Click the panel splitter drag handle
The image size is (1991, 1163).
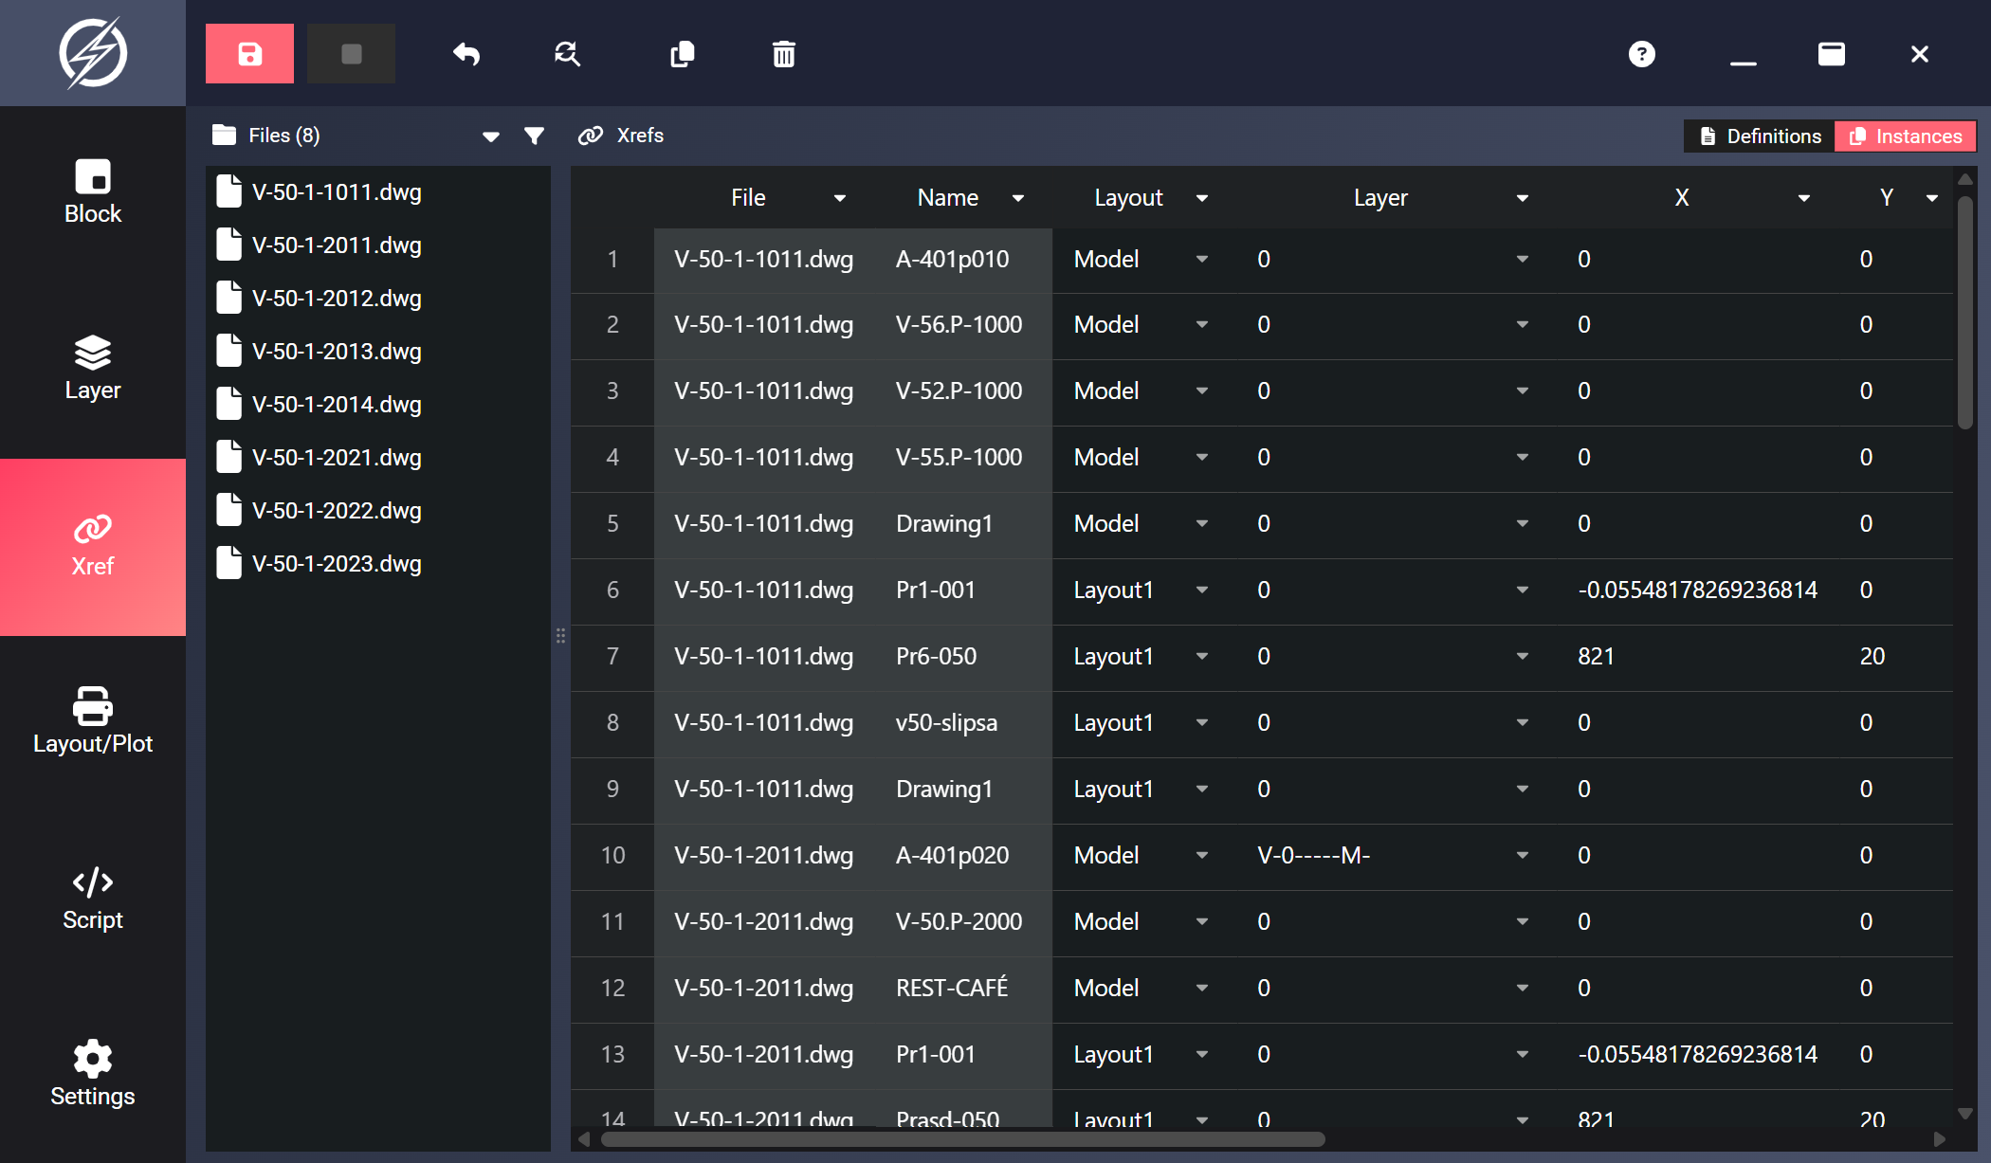click(560, 635)
